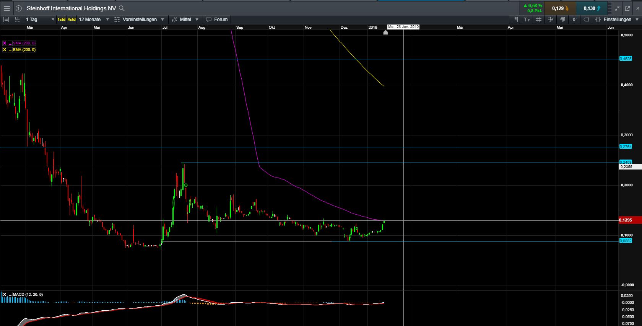642x326 pixels.
Task: Open the list view icon in toolbar
Action: (x=6, y=19)
